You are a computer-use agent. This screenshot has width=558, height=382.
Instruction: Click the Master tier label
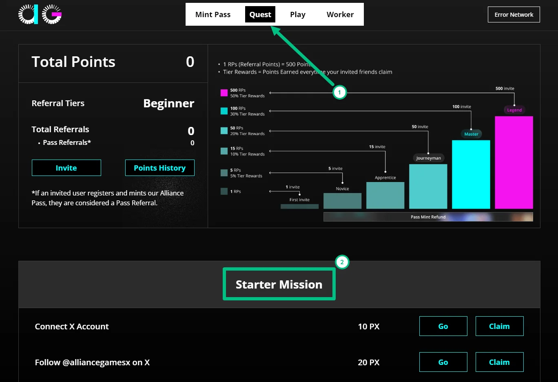pos(471,134)
